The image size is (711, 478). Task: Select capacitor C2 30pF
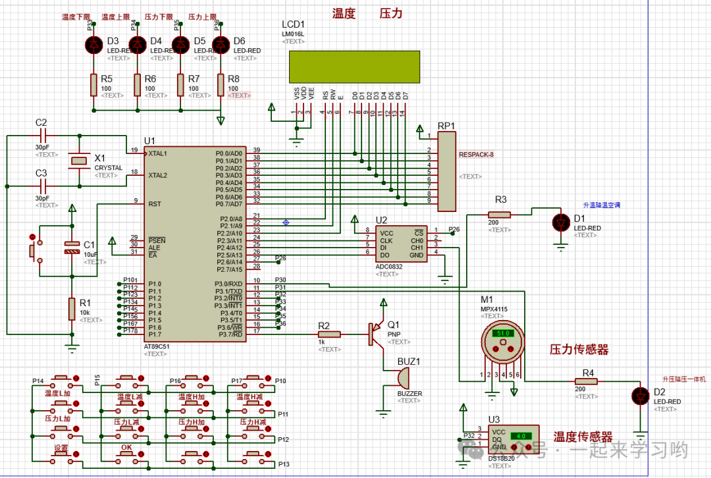click(43, 135)
